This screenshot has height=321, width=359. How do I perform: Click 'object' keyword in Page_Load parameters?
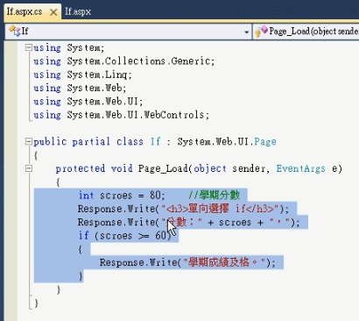210,168
